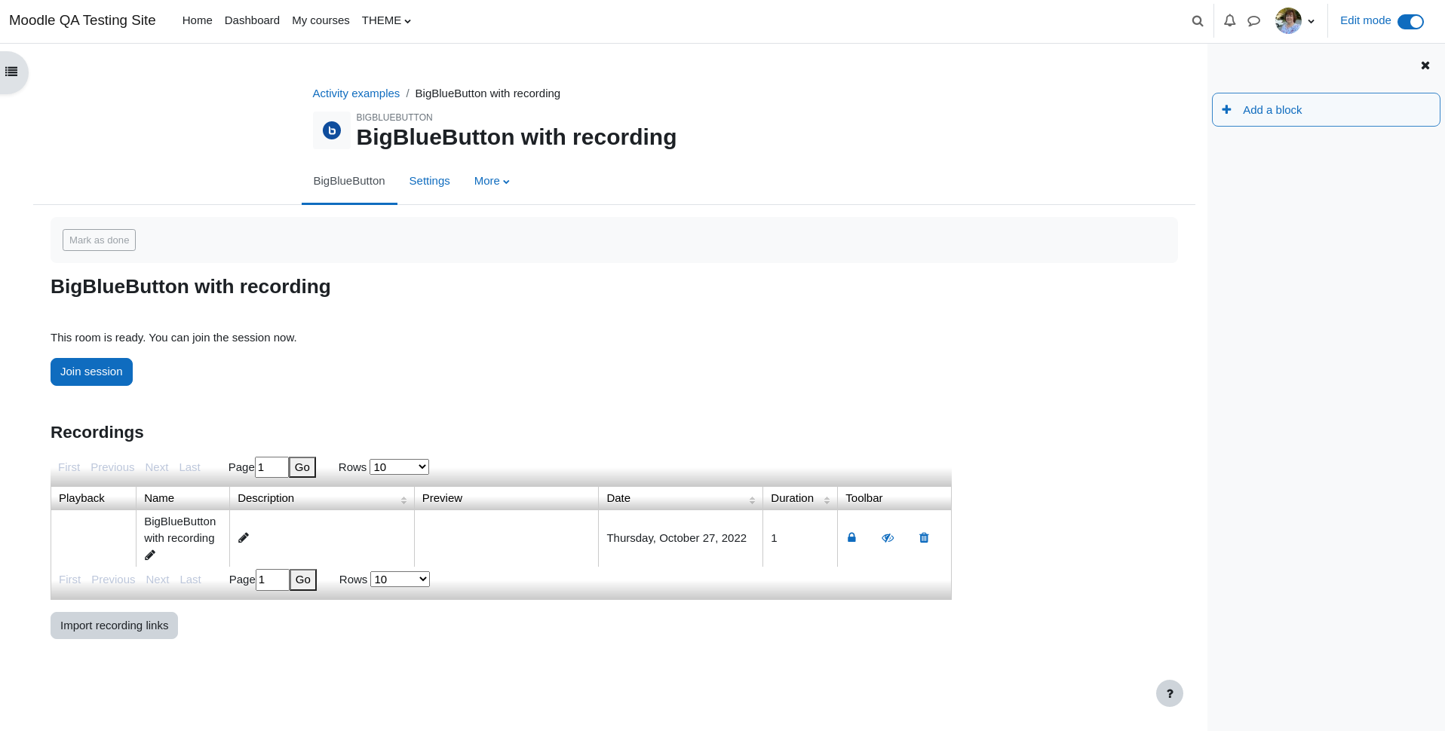The height and width of the screenshot is (731, 1445).
Task: Click the top Go button
Action: coord(302,467)
